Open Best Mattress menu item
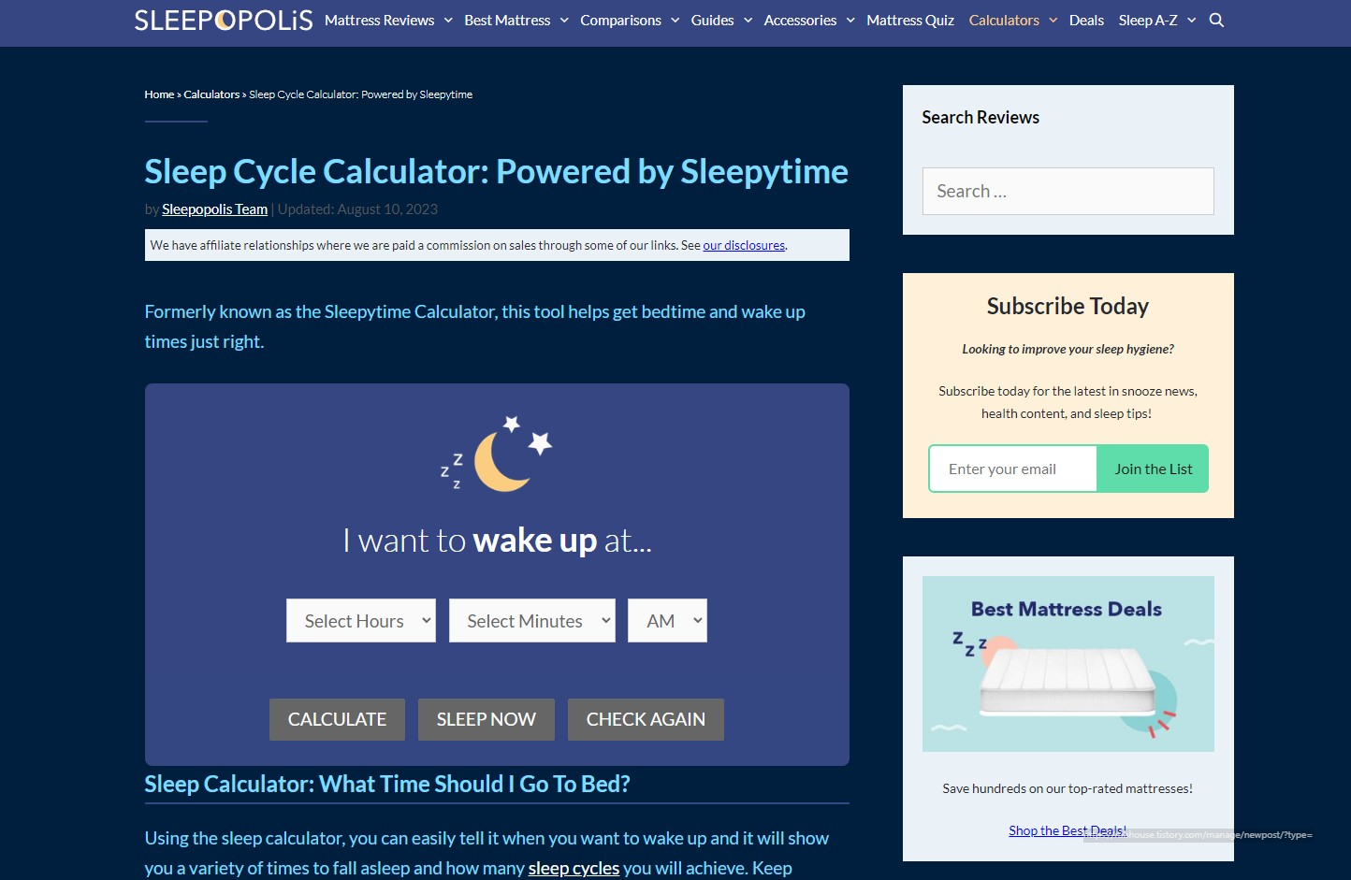Image resolution: width=1351 pixels, height=880 pixels. pyautogui.click(x=507, y=20)
